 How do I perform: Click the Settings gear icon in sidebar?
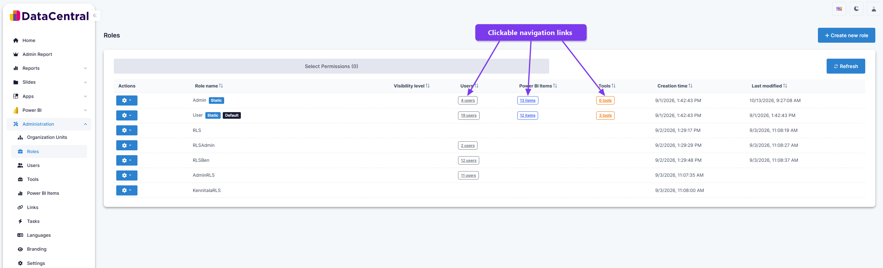click(x=21, y=263)
